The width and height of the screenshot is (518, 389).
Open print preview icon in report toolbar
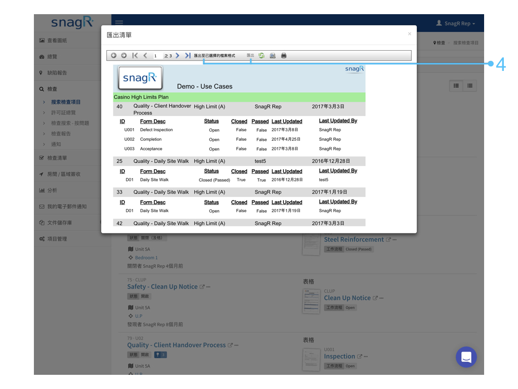(273, 56)
